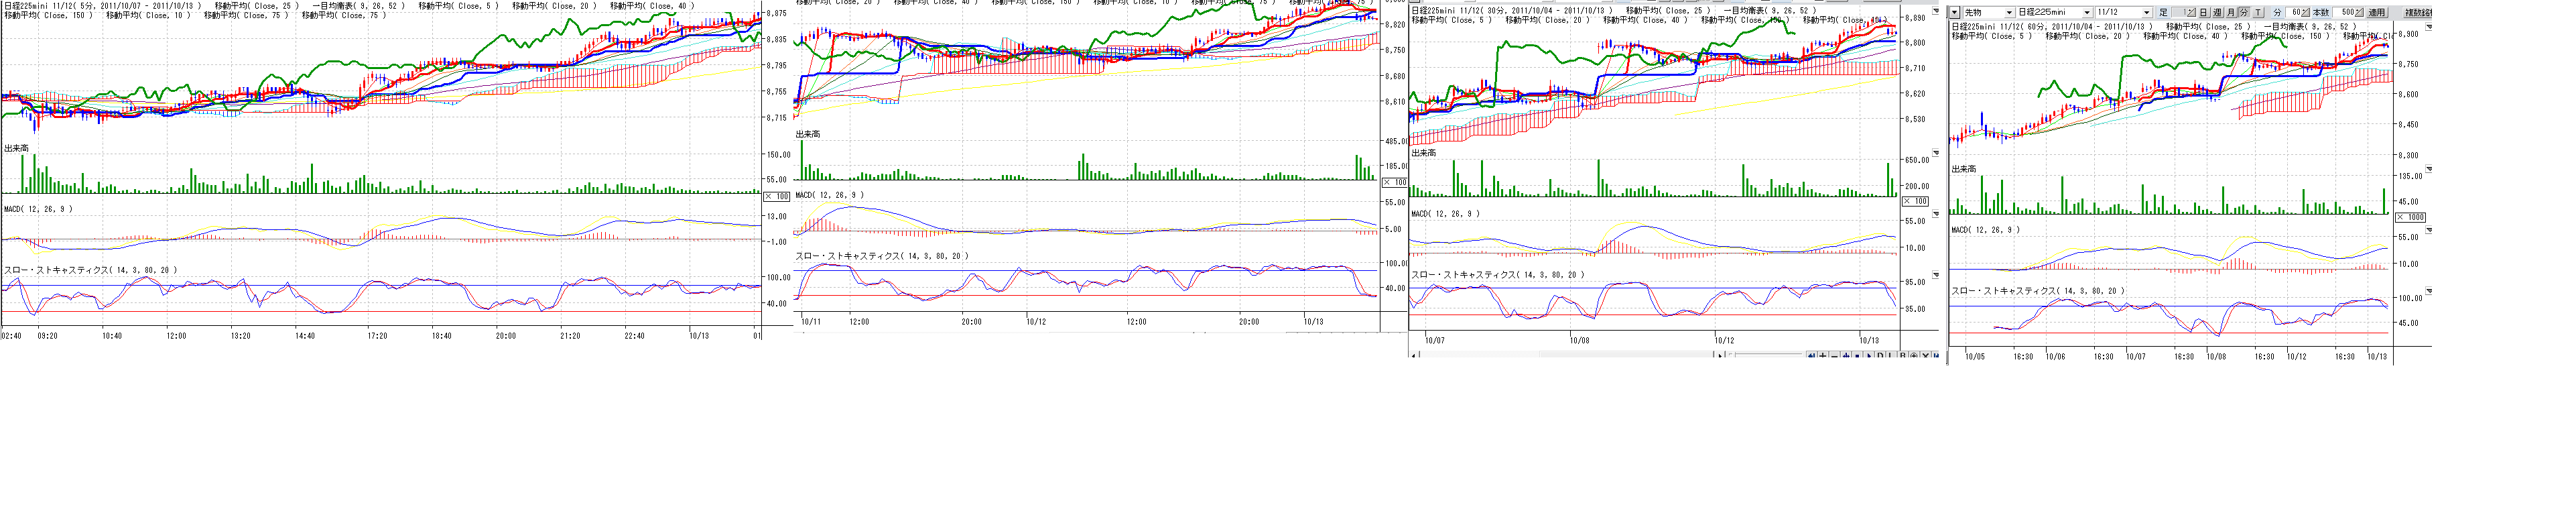The height and width of the screenshot is (515, 2576).
Task: Select the 日 (daily) timeframe button
Action: point(2203,13)
